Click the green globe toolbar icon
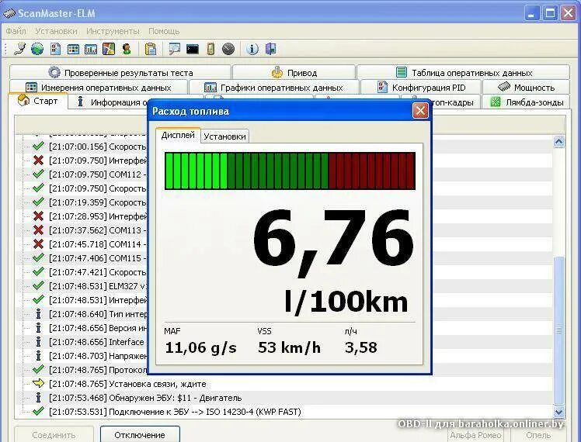The image size is (581, 442). [x=37, y=48]
